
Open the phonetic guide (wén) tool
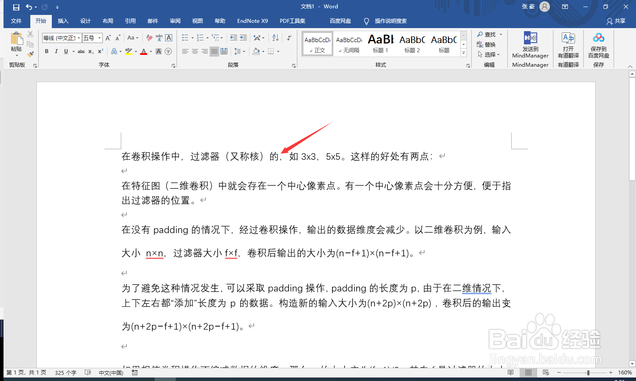click(x=159, y=38)
